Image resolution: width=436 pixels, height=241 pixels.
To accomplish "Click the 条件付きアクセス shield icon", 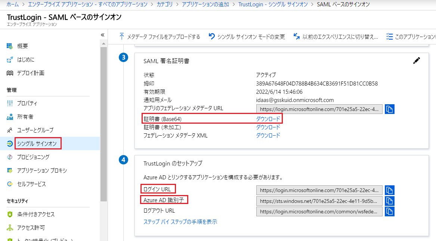I will (x=10, y=214).
